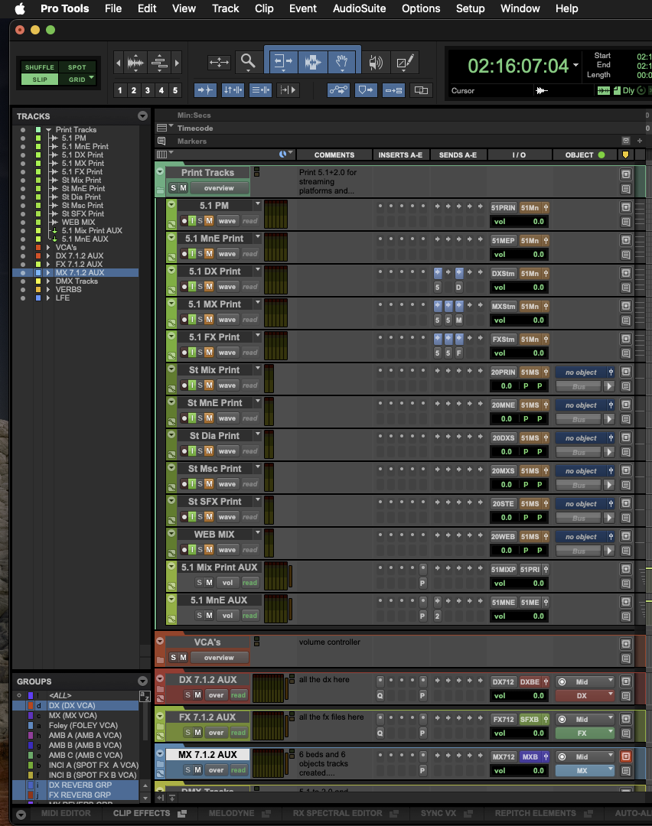Open the main counter format dropdown
This screenshot has height=826, width=652.
(x=576, y=65)
